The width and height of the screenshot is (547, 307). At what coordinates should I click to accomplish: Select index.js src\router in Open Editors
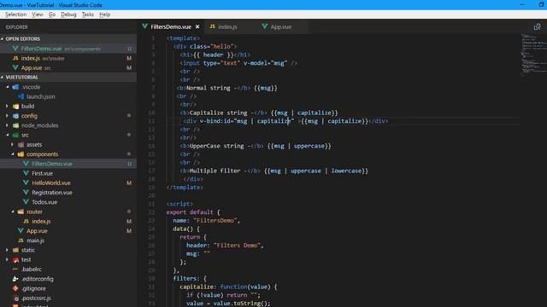[68, 58]
